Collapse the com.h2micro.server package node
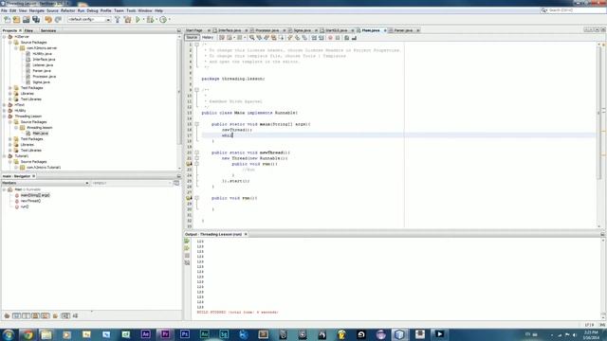The width and height of the screenshot is (607, 341). (16, 48)
